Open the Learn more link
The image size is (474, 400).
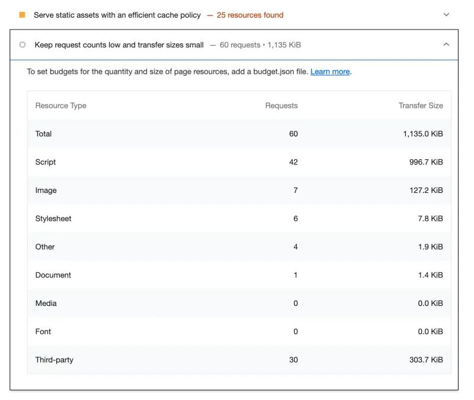[330, 72]
